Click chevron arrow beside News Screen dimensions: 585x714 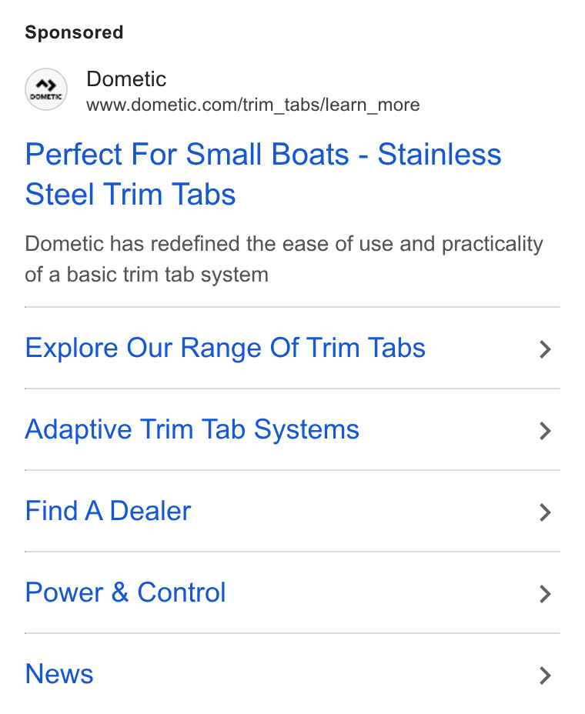[545, 676]
